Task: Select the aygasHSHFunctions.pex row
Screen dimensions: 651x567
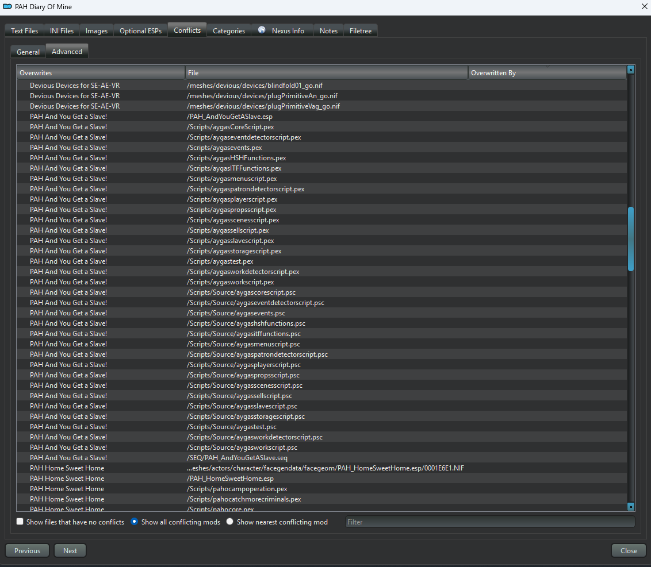Action: click(322, 158)
